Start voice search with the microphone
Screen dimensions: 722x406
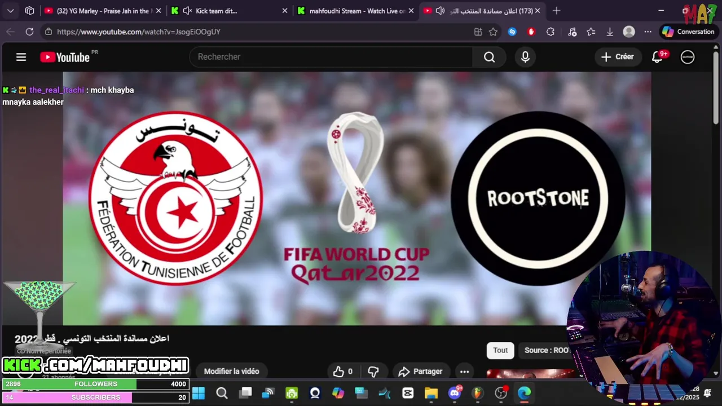525,57
